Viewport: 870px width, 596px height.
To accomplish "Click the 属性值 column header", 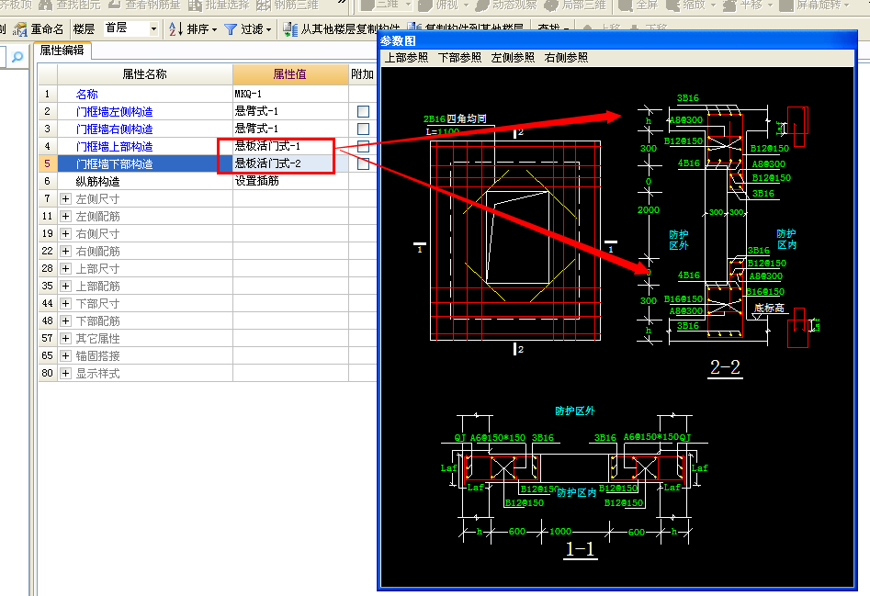I will (290, 73).
